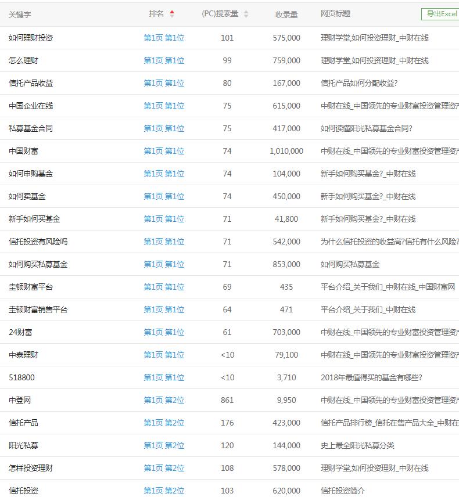The width and height of the screenshot is (459, 497).
Task: Click page title 2018年最值得买的基金有哪些?
Action: (x=371, y=377)
